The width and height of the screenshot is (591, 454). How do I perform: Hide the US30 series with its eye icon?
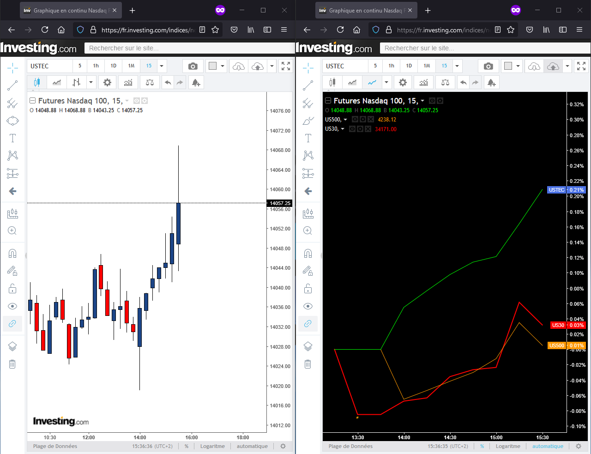[x=352, y=129]
